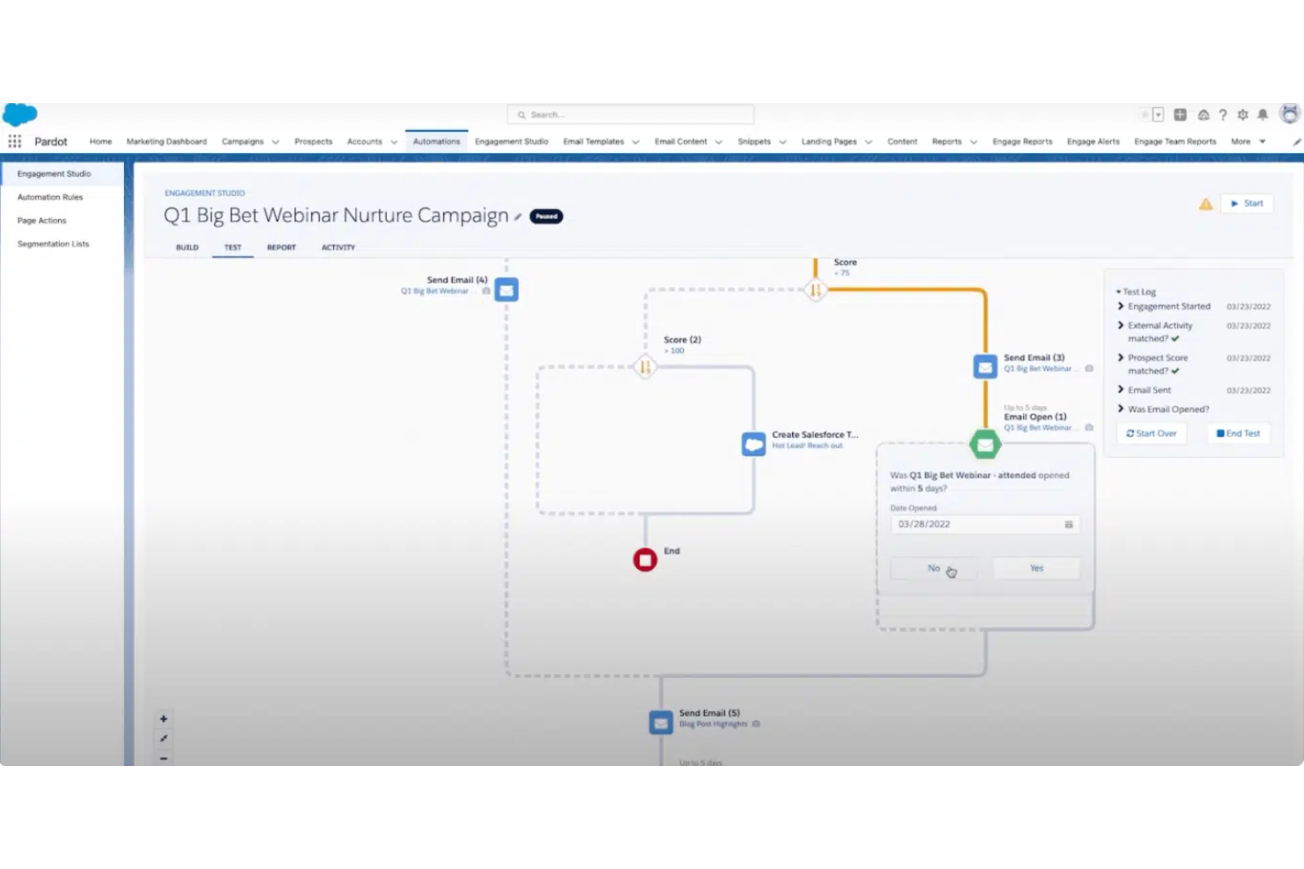The height and width of the screenshot is (869, 1304).
Task: Click the Send Email (4) step icon
Action: pyautogui.click(x=506, y=290)
